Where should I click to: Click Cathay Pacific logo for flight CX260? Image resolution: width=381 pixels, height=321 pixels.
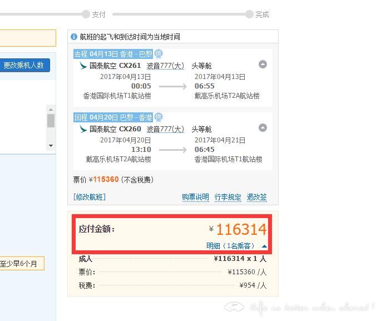coord(83,129)
